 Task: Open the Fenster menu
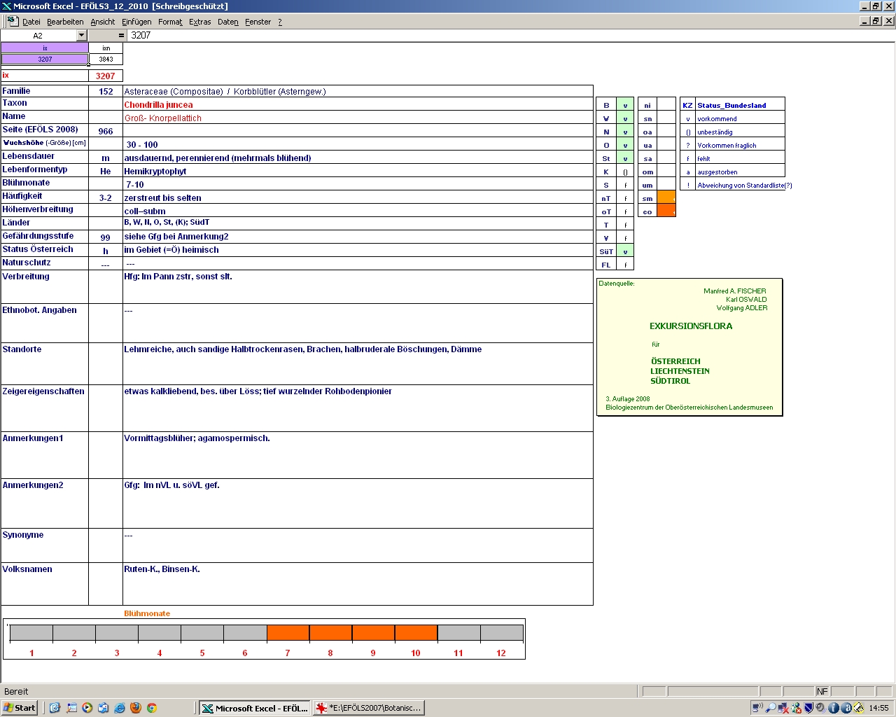(x=258, y=22)
